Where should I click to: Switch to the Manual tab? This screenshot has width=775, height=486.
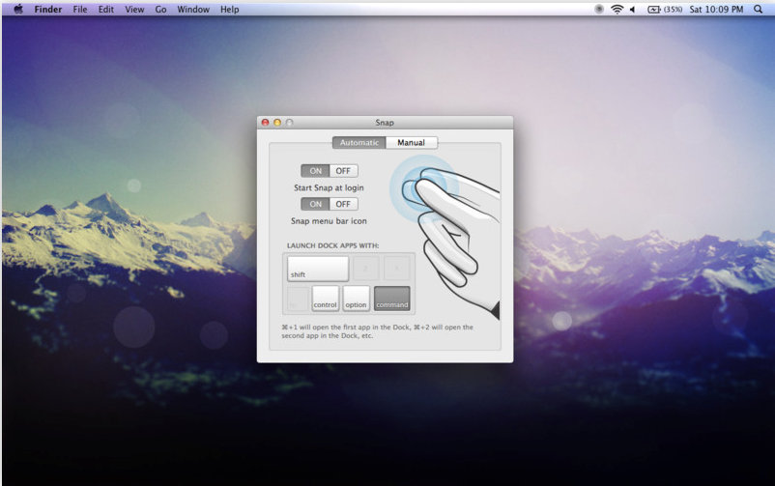point(412,142)
